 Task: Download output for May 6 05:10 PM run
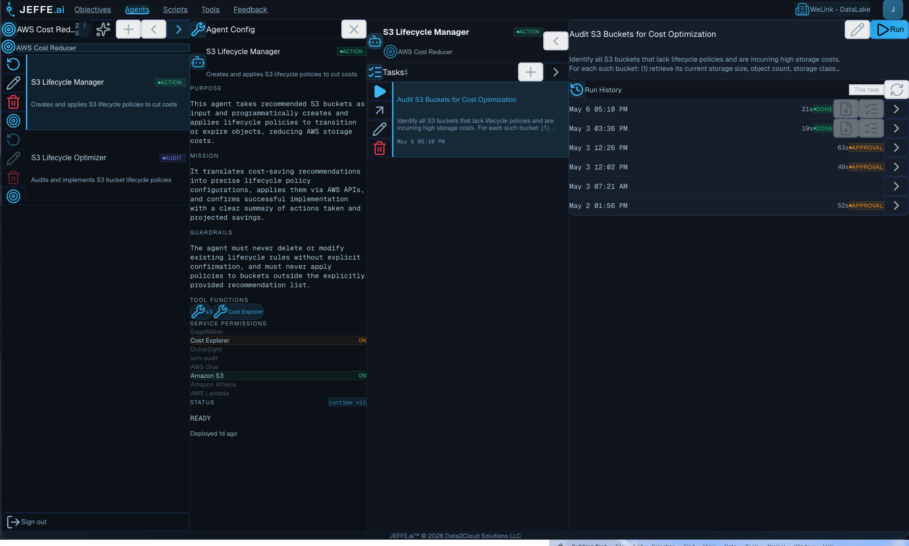(x=846, y=109)
